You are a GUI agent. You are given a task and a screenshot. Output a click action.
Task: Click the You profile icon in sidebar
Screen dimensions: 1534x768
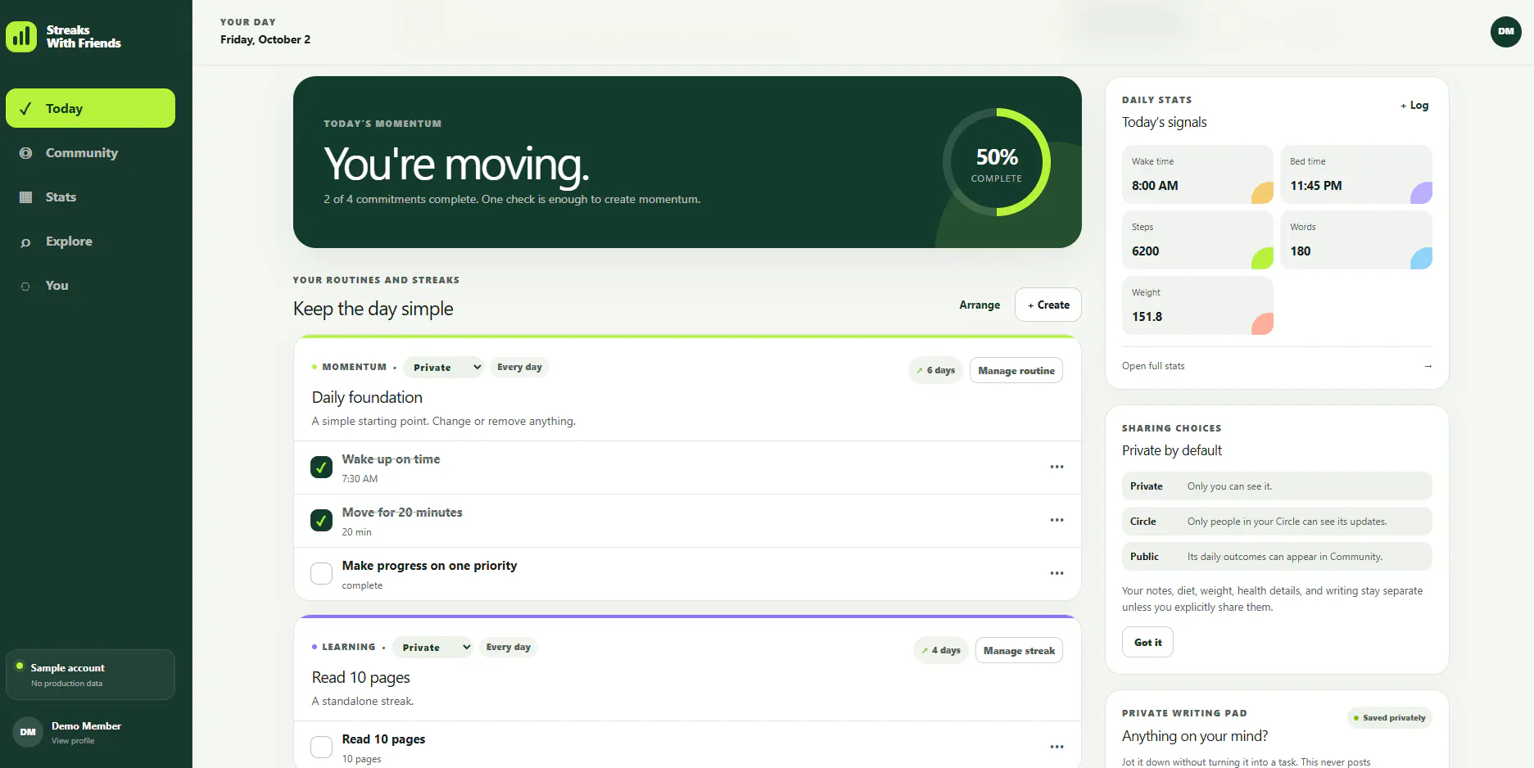click(x=25, y=286)
